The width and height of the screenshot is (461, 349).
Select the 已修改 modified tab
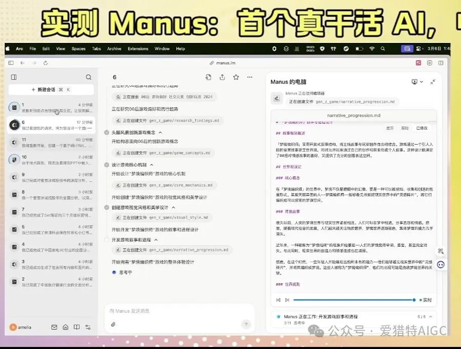422,128
